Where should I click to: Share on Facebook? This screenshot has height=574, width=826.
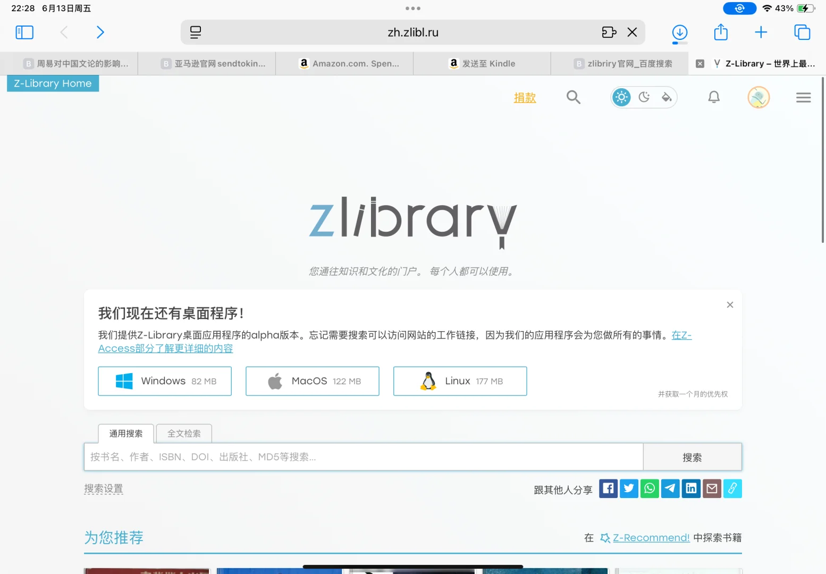[608, 488]
